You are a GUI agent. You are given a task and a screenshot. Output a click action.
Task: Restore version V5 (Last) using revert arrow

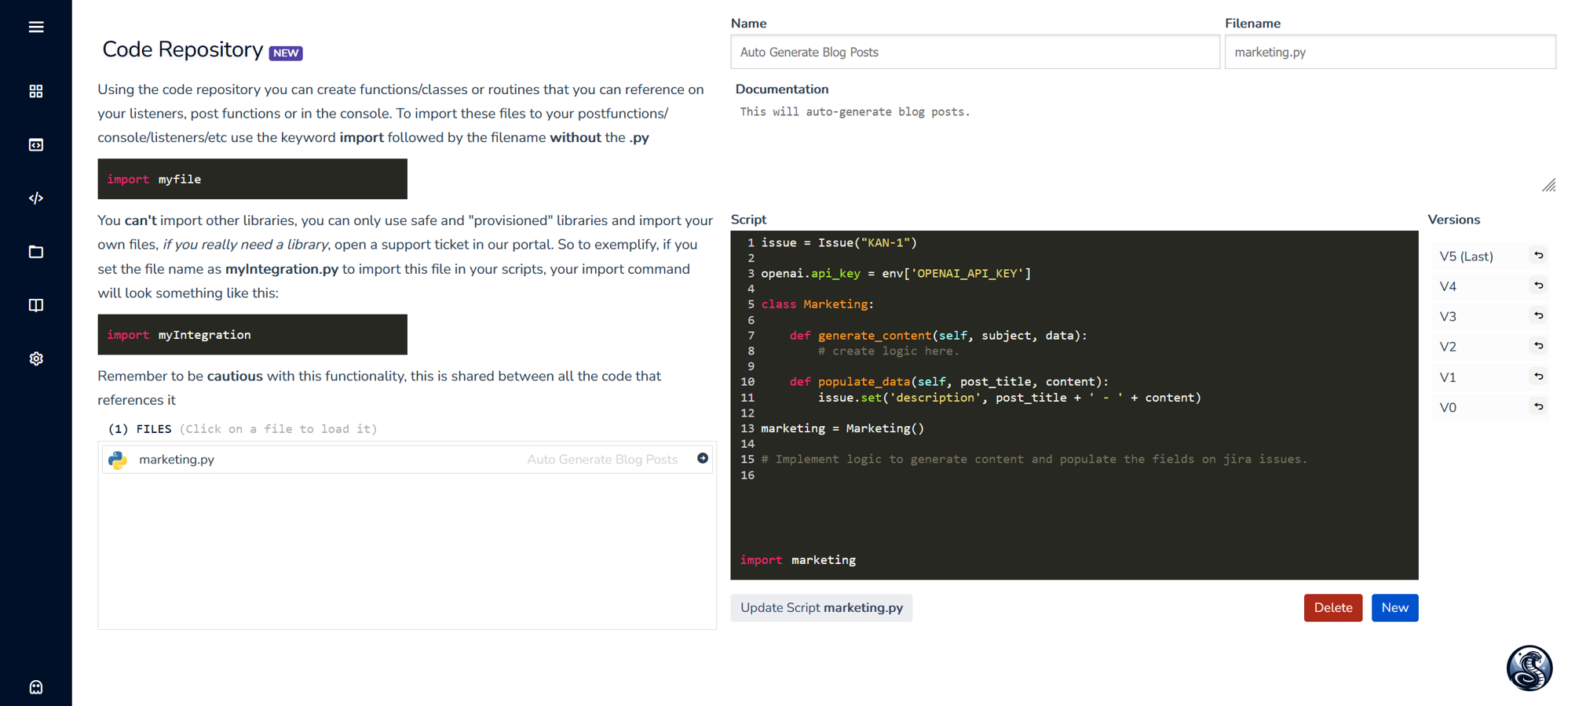pyautogui.click(x=1538, y=256)
